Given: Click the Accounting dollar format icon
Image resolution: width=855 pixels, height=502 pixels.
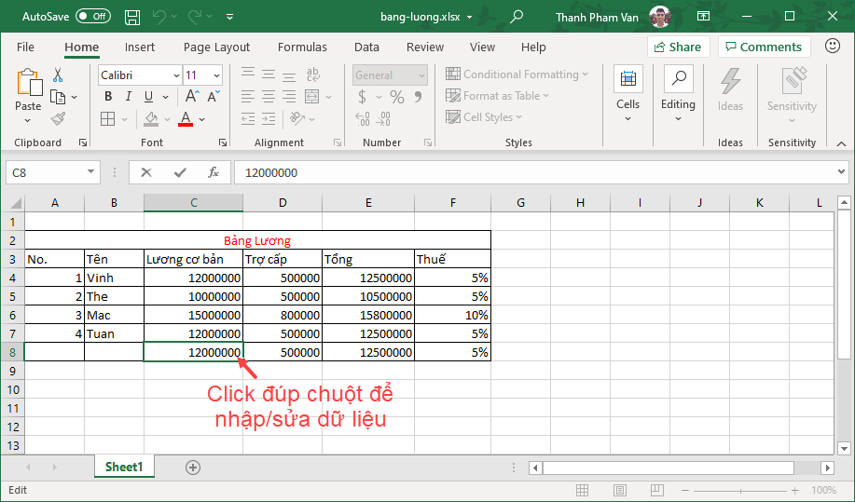Looking at the screenshot, I should (362, 97).
